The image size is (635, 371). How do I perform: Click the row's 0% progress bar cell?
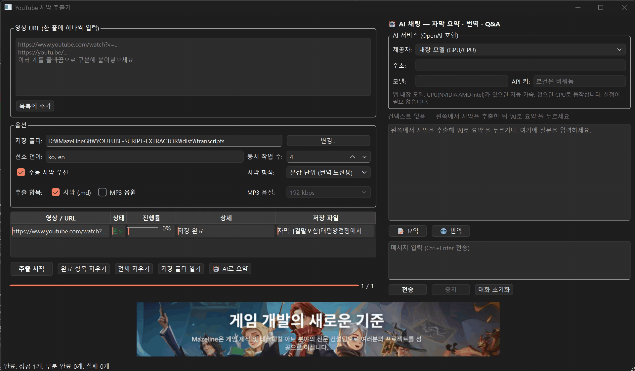point(151,231)
